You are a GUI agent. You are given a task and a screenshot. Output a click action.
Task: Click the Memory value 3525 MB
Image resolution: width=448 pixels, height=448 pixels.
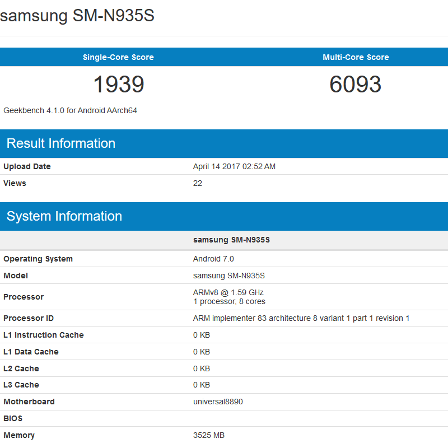tap(210, 435)
